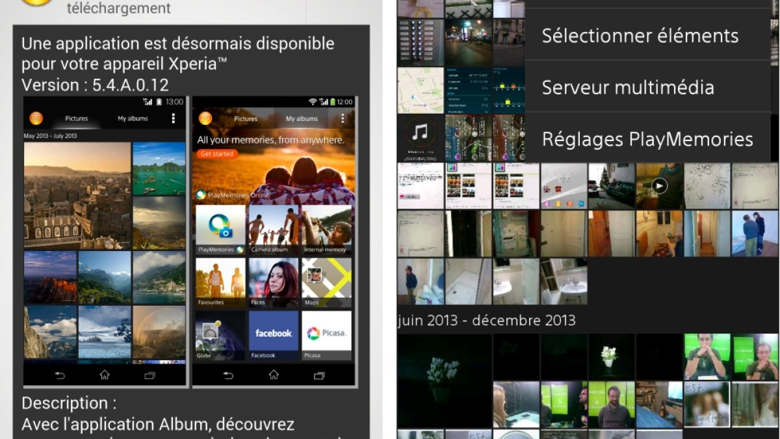Open the Favourites album tile

click(220, 282)
